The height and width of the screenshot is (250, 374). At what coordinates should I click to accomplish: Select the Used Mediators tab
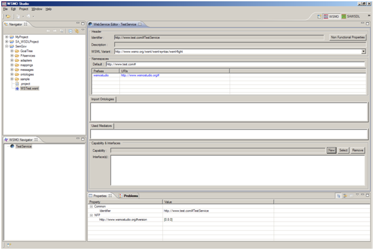point(102,126)
